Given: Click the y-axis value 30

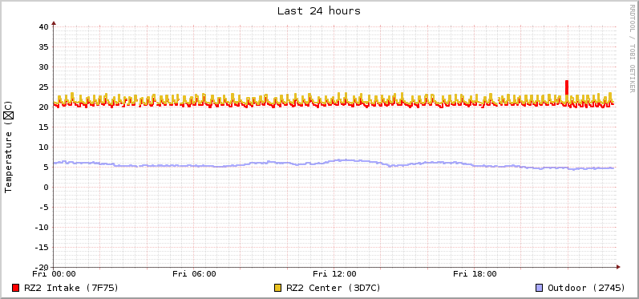Looking at the screenshot, I should pyautogui.click(x=43, y=67).
